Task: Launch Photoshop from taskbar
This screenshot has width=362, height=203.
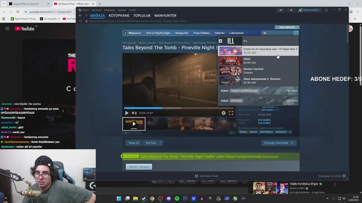Action: coord(185,198)
